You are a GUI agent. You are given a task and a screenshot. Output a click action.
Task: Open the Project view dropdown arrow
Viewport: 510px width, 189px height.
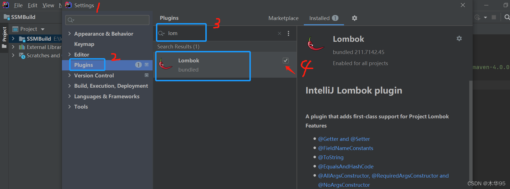(43, 29)
